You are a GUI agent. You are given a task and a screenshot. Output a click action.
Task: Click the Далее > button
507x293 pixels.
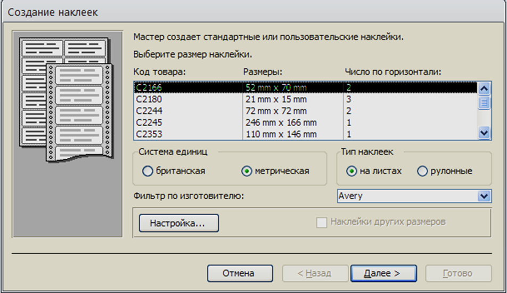pyautogui.click(x=383, y=274)
